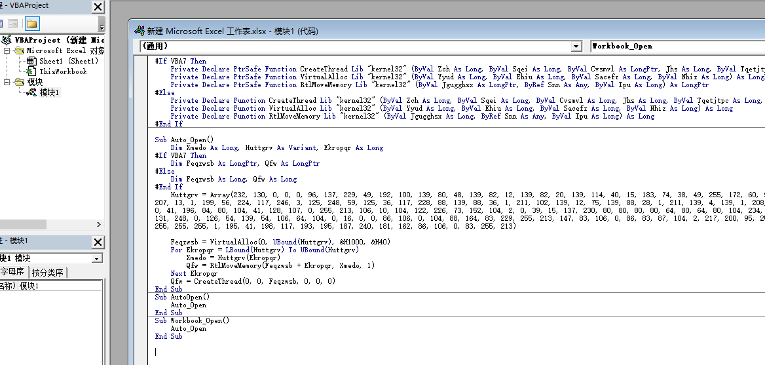The image size is (765, 365).
Task: Close the VBAProject explorer panel
Action: click(98, 7)
